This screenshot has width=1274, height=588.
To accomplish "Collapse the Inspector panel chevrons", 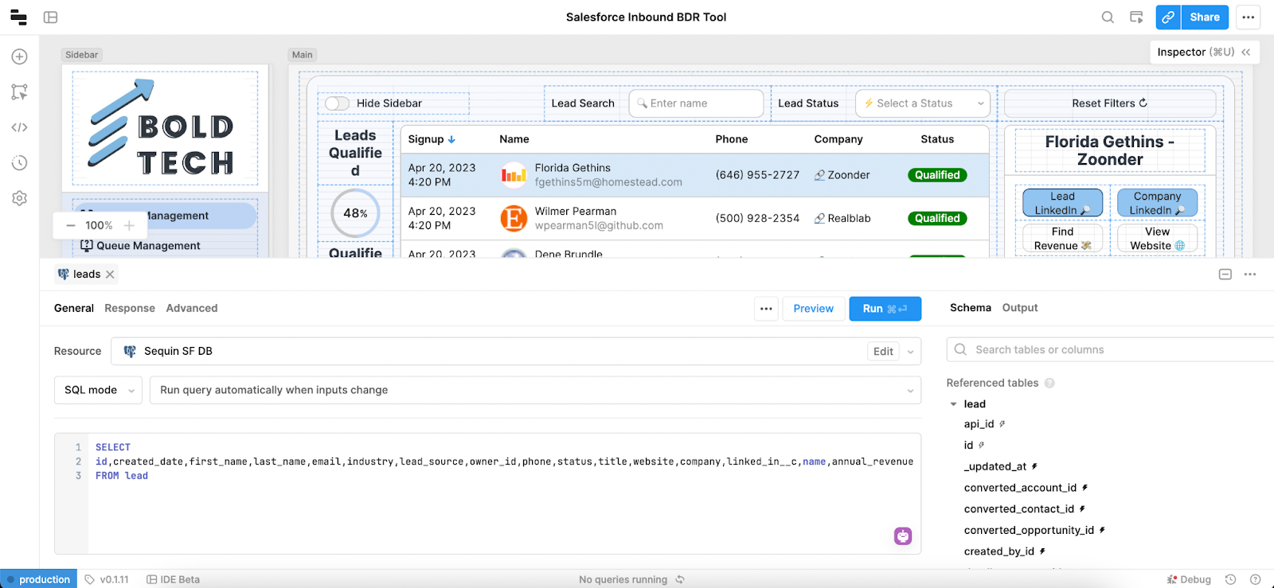I will coord(1246,52).
